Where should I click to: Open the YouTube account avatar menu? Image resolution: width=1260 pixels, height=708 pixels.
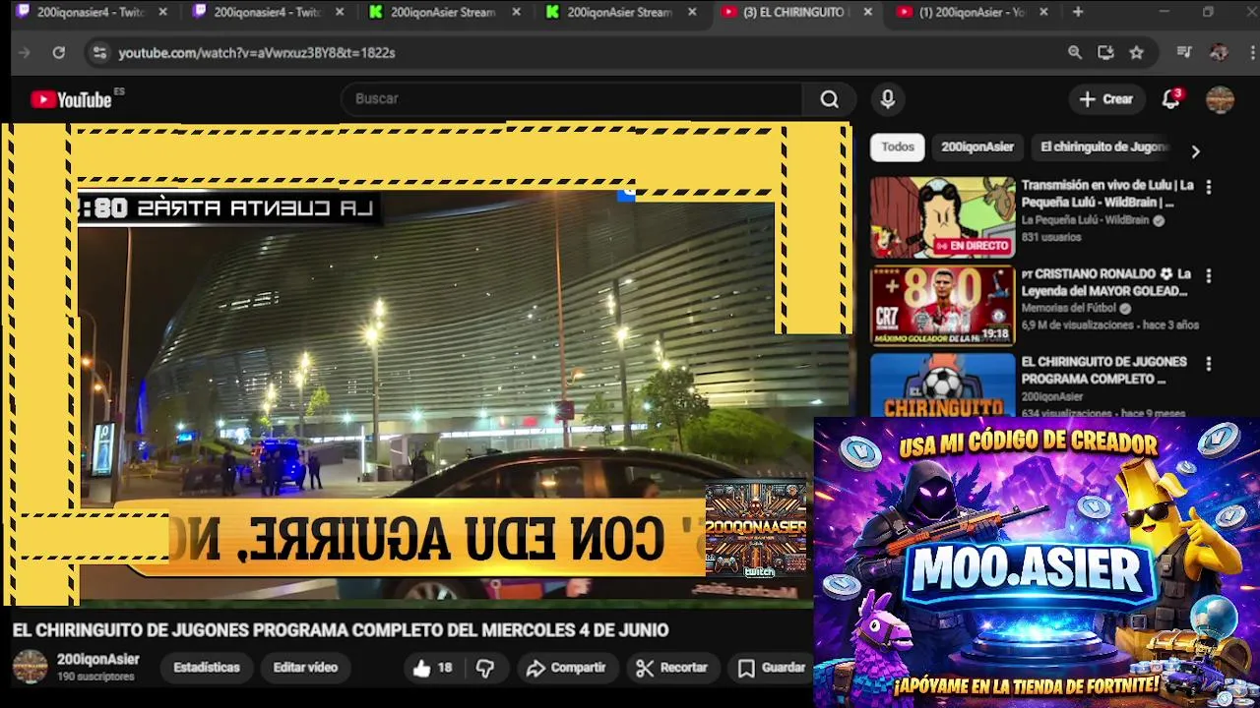click(x=1220, y=99)
